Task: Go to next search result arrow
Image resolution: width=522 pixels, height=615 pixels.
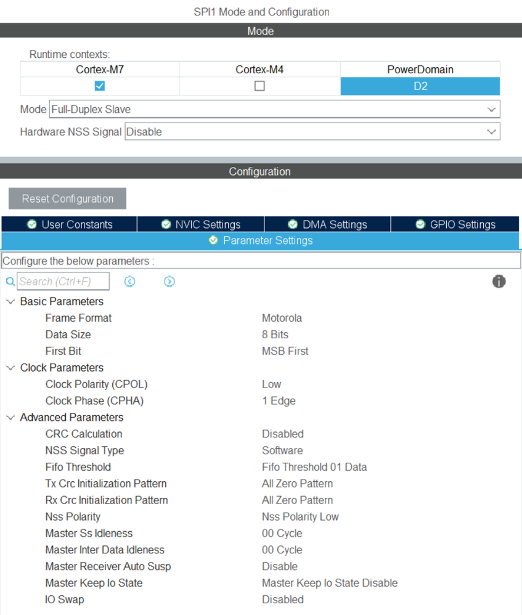Action: tap(169, 281)
